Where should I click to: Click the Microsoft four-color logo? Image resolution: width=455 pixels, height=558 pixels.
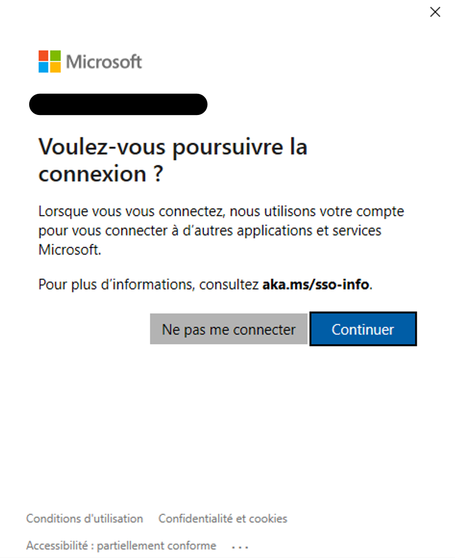(x=49, y=62)
